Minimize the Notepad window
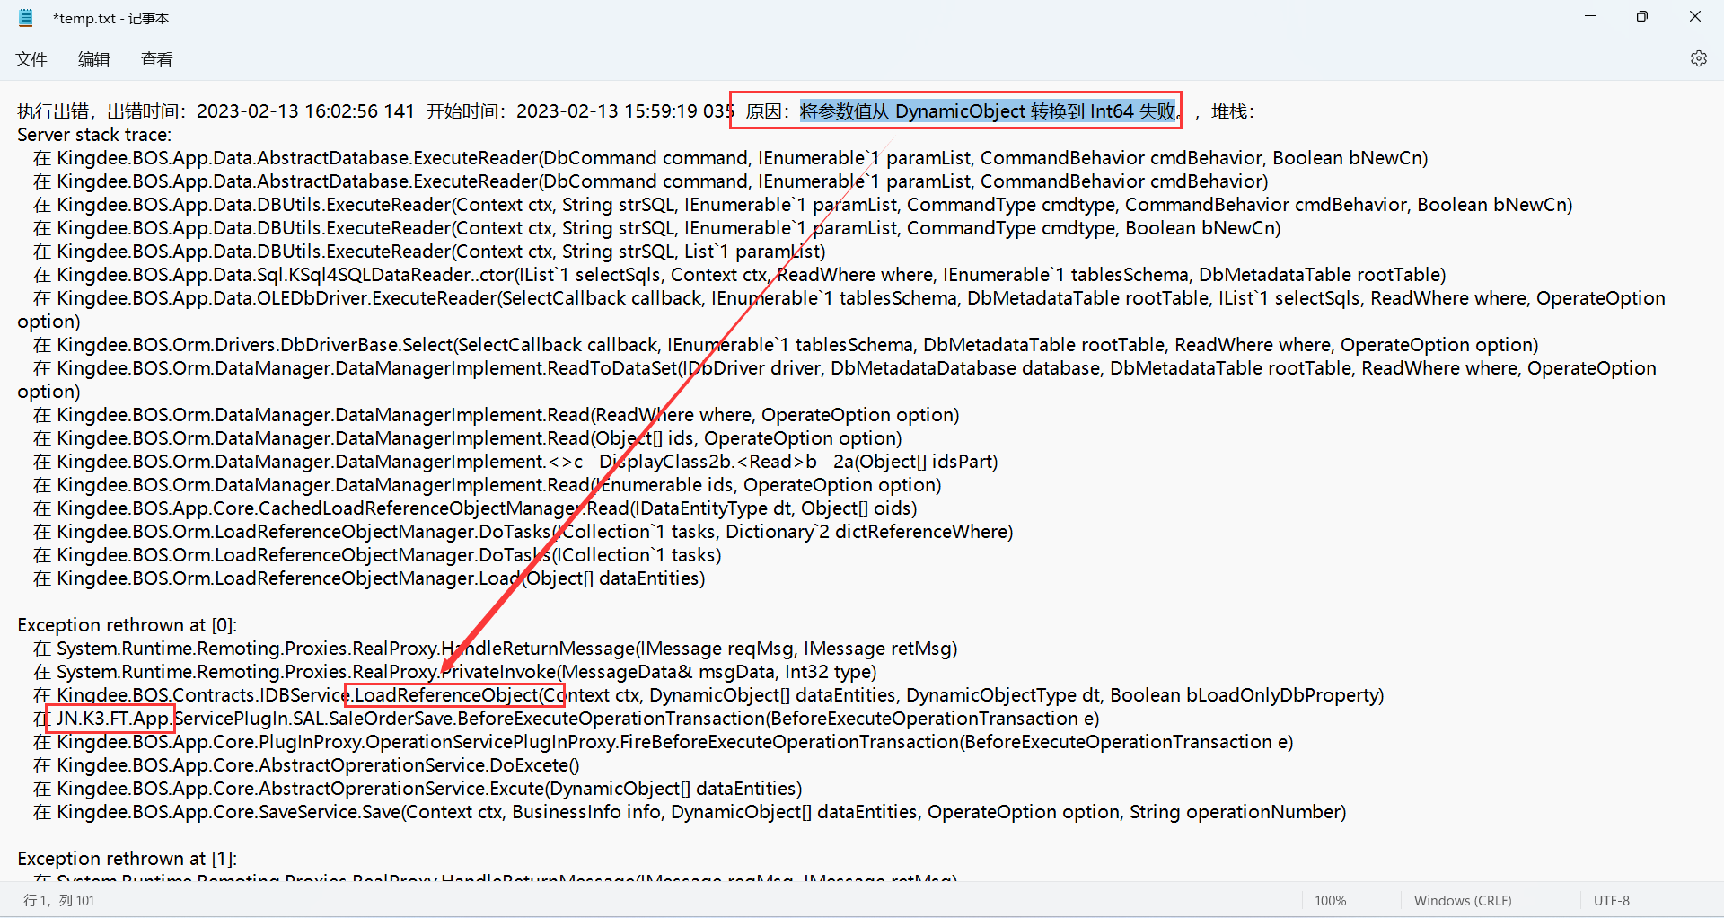Image resolution: width=1724 pixels, height=918 pixels. coord(1590,16)
